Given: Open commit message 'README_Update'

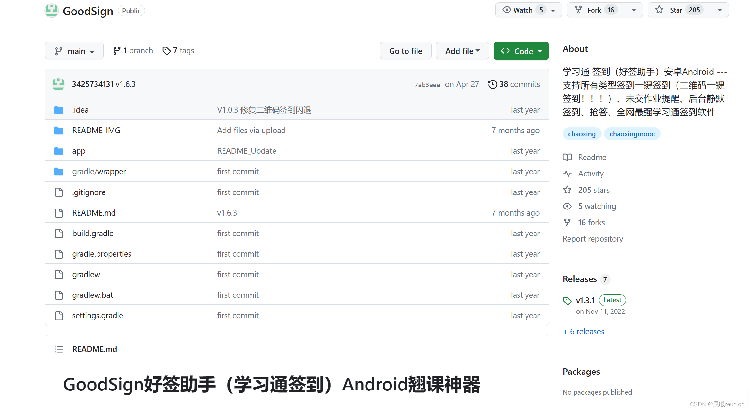Looking at the screenshot, I should click(x=247, y=151).
